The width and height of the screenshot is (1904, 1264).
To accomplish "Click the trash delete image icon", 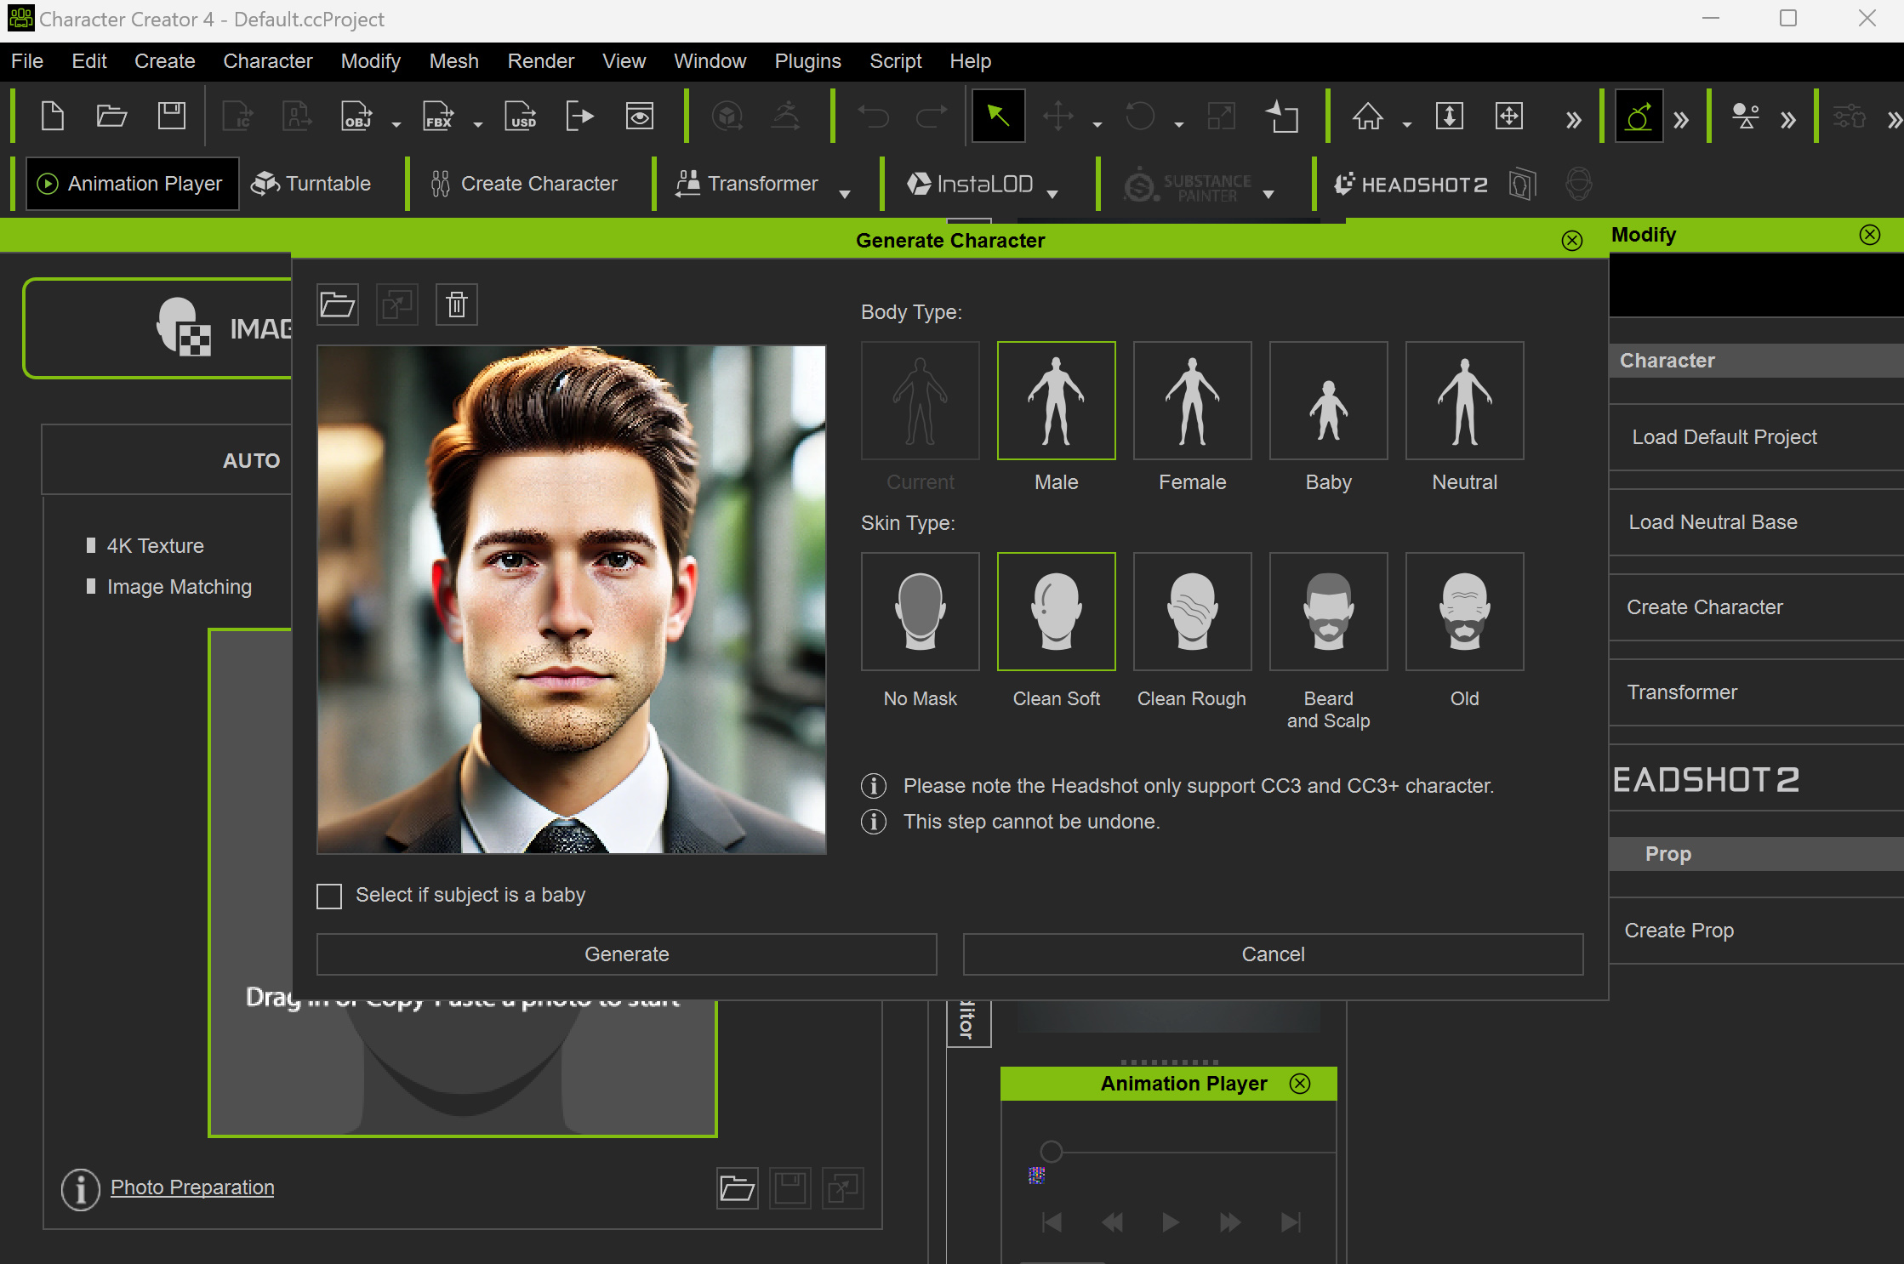I will (457, 305).
